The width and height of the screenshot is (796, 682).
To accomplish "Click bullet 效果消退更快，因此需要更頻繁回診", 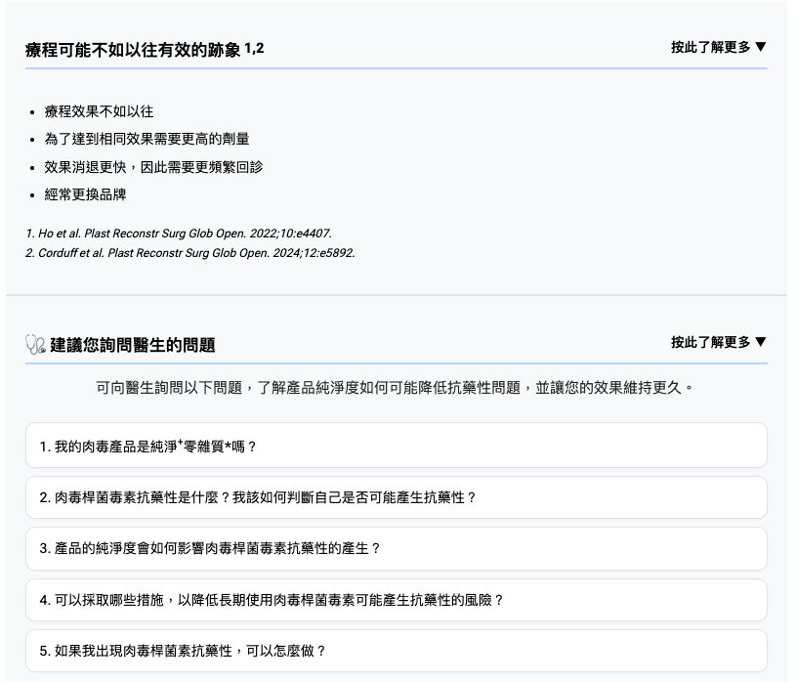I will 153,167.
